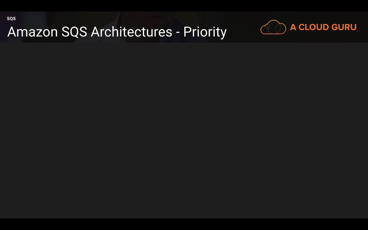The width and height of the screenshot is (368, 230).
Task: Click the dash before Priority
Action: [178, 32]
